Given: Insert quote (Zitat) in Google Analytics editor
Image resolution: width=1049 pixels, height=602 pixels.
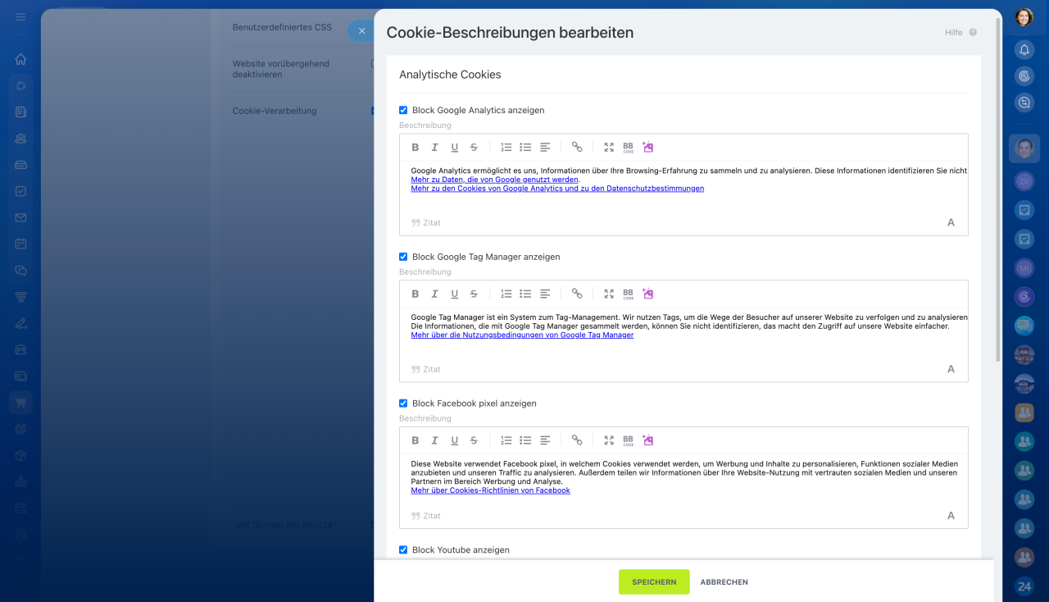Looking at the screenshot, I should [426, 222].
